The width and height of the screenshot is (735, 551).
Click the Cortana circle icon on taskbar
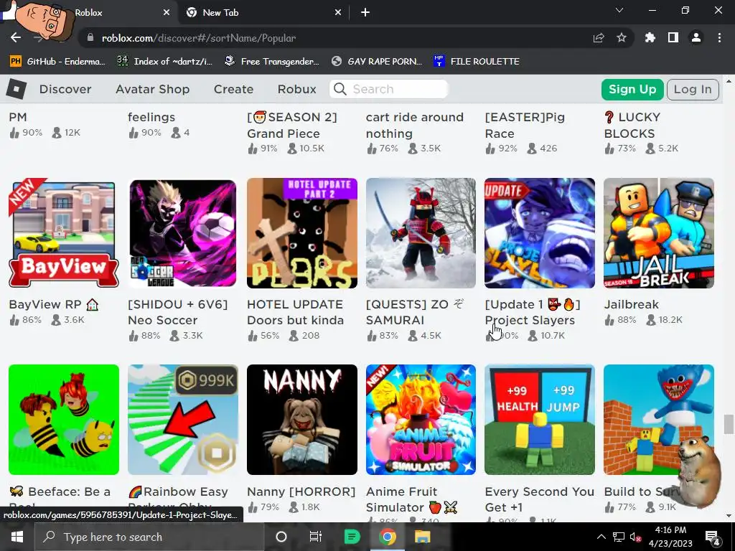(x=281, y=537)
